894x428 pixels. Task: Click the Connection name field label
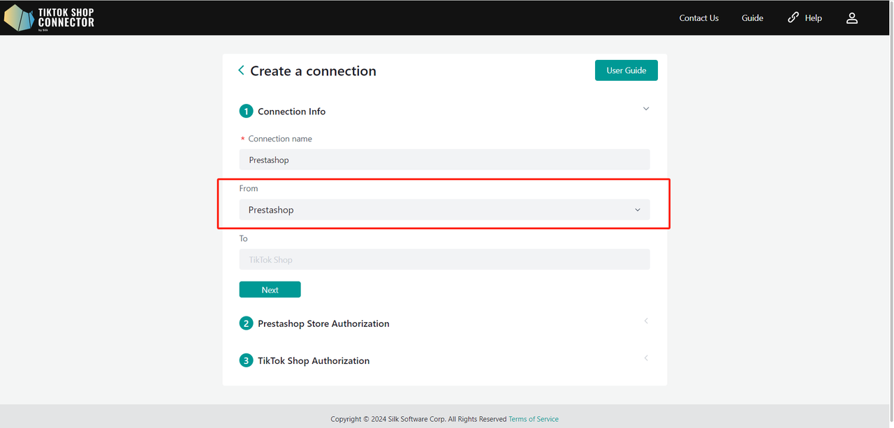[280, 139]
